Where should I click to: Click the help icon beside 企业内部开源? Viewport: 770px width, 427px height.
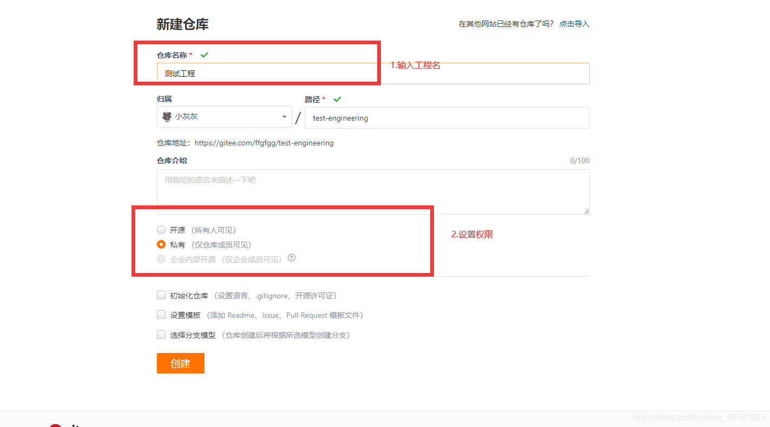pyautogui.click(x=292, y=258)
